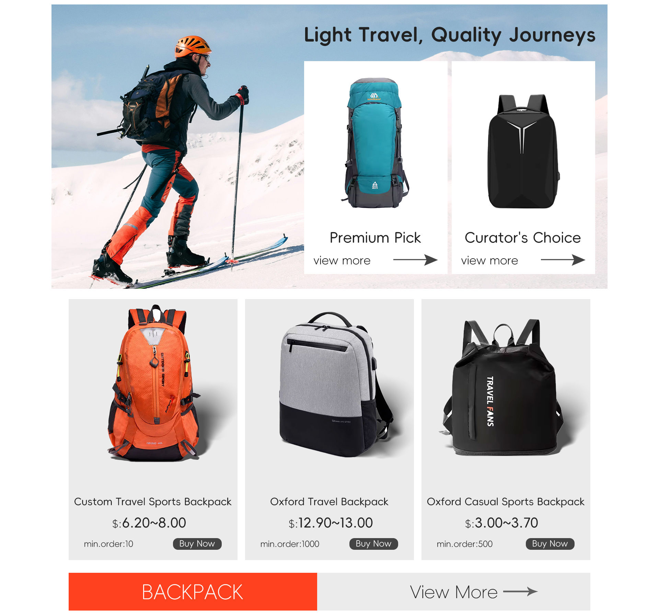Click the arrow under Premium Pick

[x=415, y=260]
